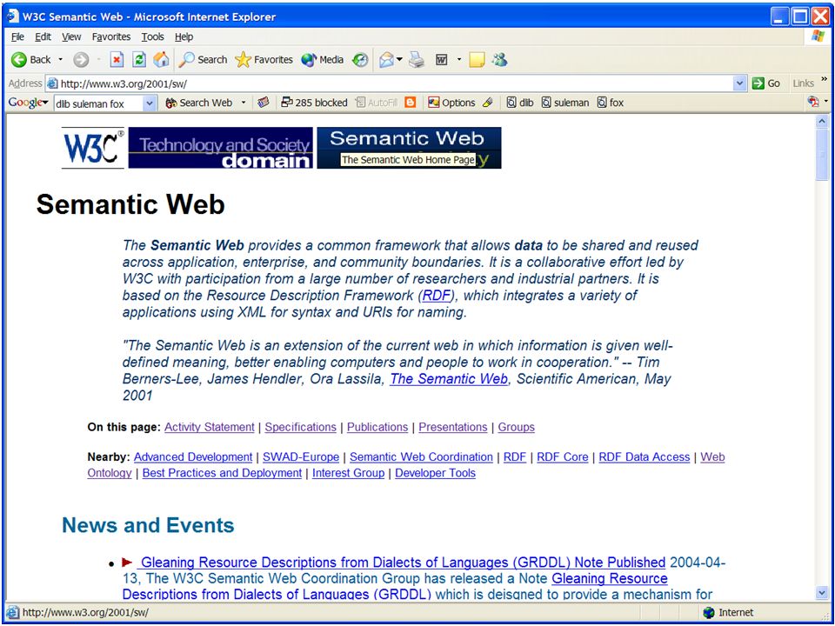Image resolution: width=835 pixels, height=626 pixels.
Task: Click Technology and Society domain banner
Action: (220, 148)
